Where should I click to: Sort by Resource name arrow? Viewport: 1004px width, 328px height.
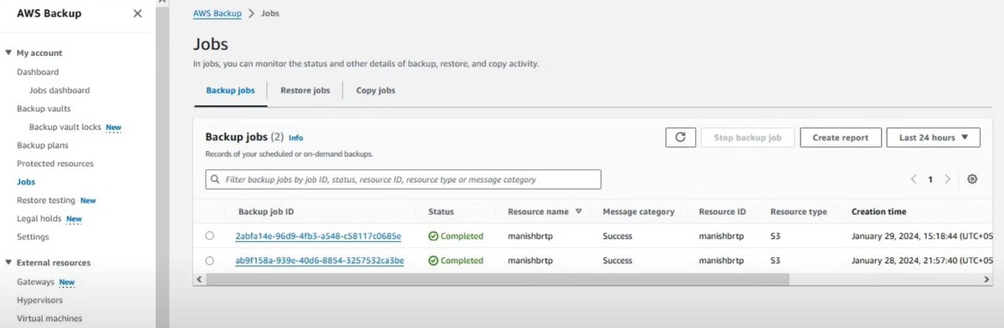(x=578, y=212)
